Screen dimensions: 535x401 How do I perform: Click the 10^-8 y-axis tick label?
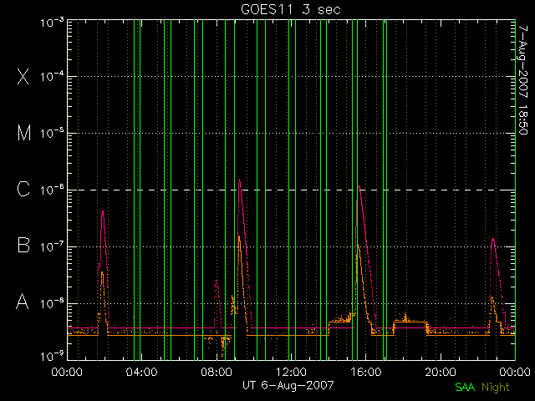pyautogui.click(x=52, y=303)
